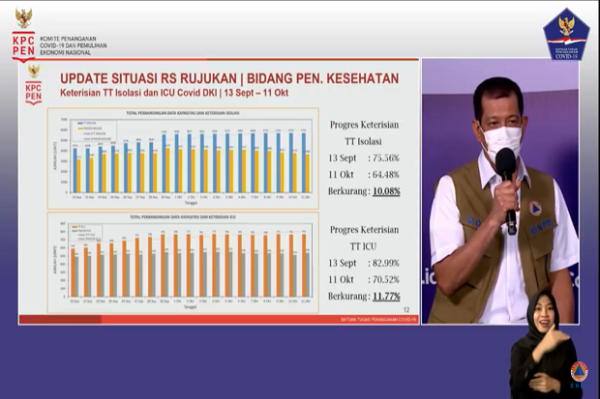
Task: Click the last blue bar in isolation chart
Action: 303,163
